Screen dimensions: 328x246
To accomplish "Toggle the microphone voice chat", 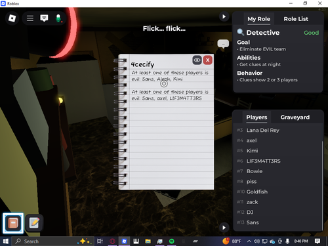I will coord(58,18).
